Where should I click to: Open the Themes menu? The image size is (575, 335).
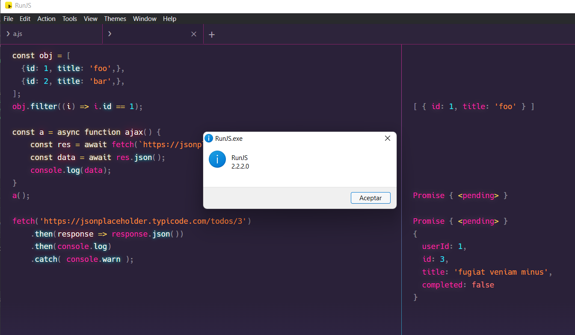tap(115, 18)
